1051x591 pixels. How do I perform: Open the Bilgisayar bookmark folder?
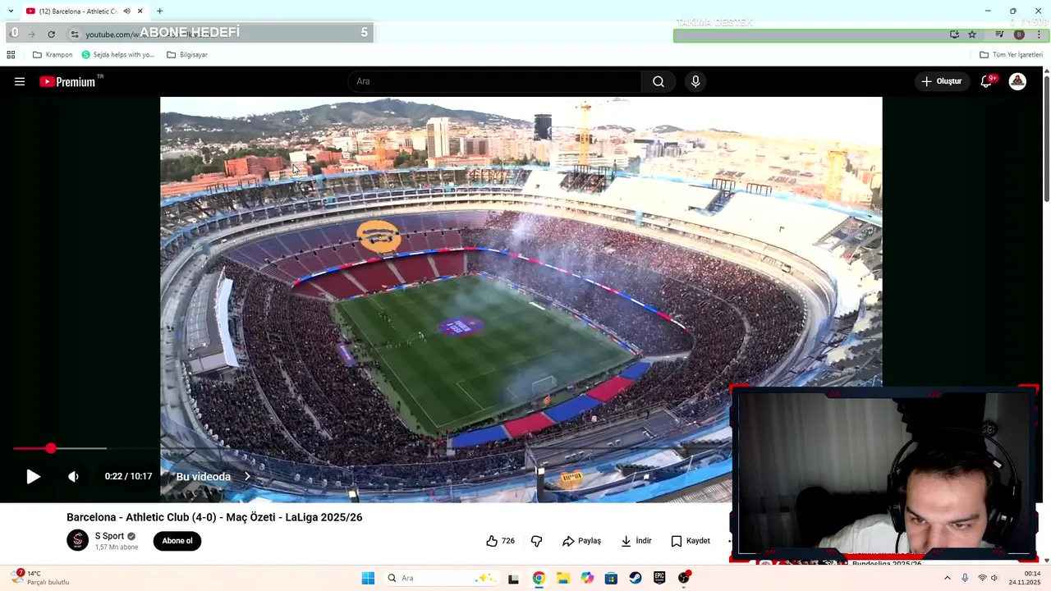187,55
